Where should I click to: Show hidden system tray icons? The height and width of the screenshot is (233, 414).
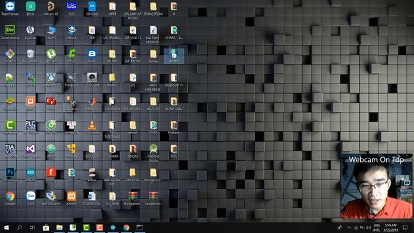point(349,227)
